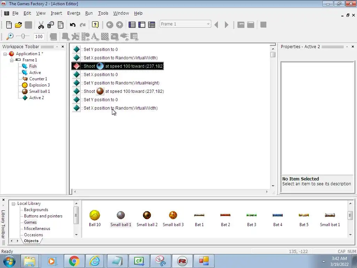Adjust the zoom slider handle
The width and height of the screenshot is (357, 268).
click(x=23, y=36)
